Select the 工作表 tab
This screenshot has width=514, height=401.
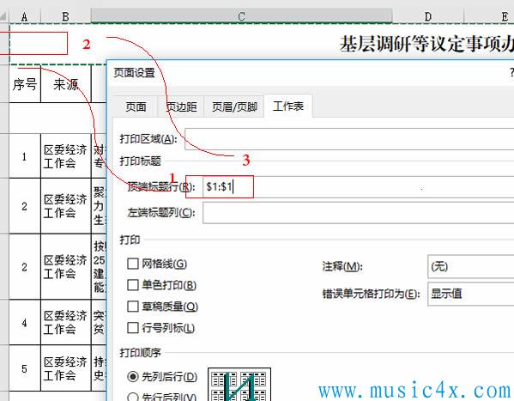(x=288, y=106)
